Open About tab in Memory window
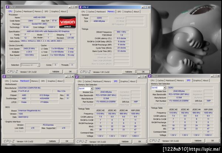This screenshot has height=153, width=222. 136,11
